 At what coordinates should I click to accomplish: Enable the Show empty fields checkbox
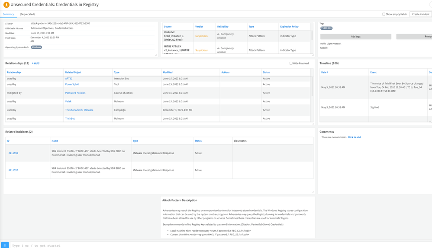pyautogui.click(x=384, y=14)
